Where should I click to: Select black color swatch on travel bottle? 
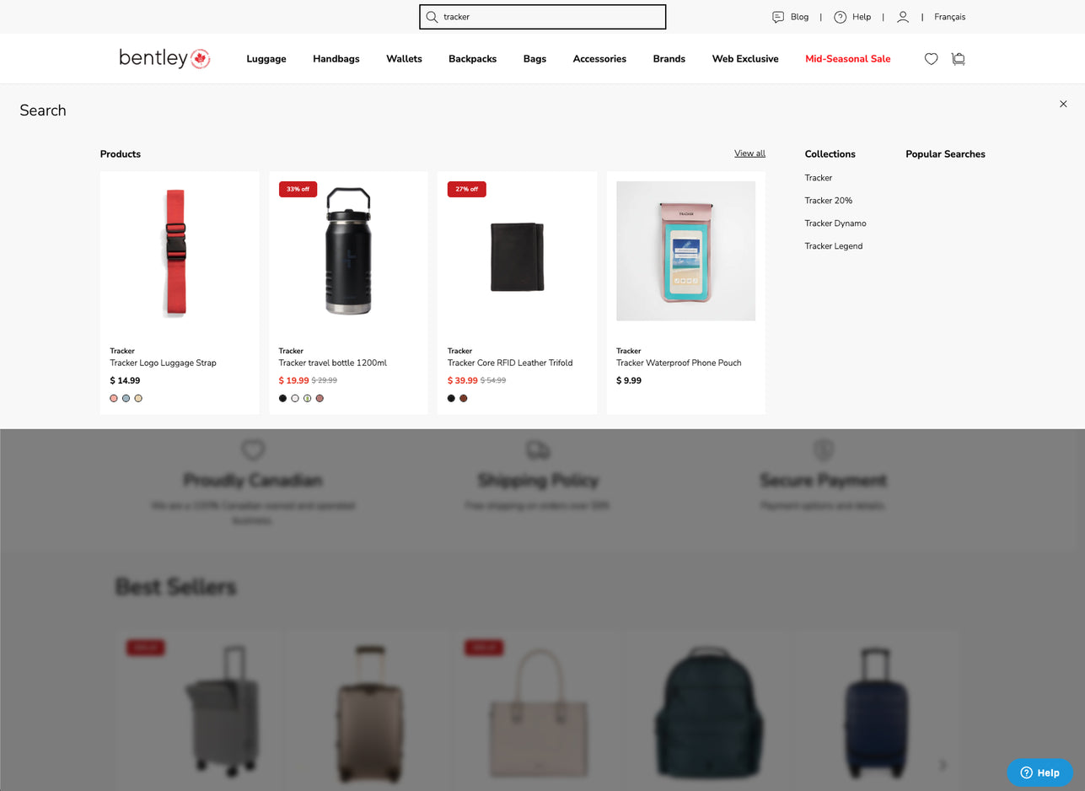click(x=282, y=398)
